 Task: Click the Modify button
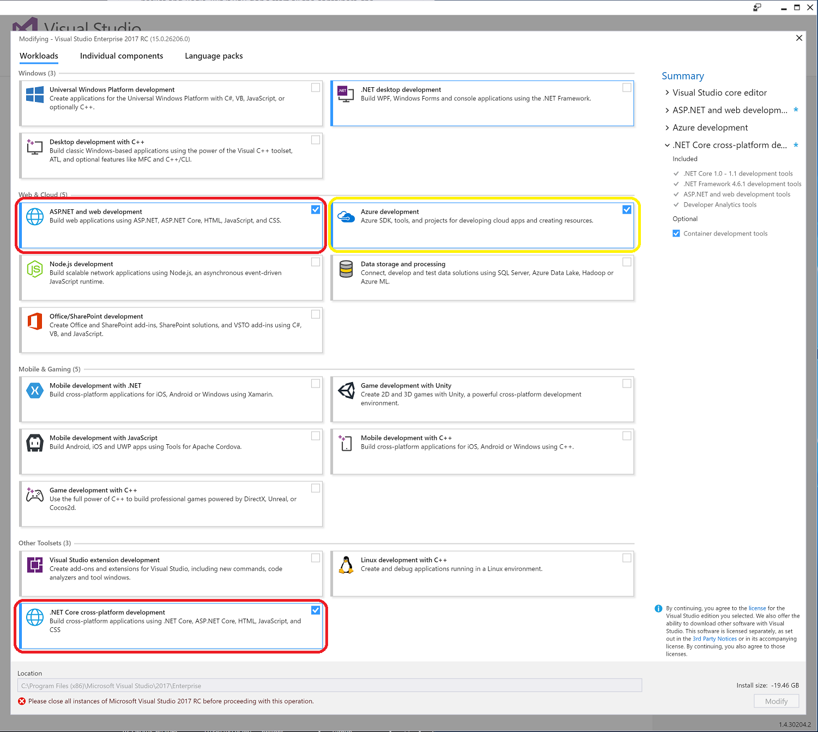[x=776, y=701]
